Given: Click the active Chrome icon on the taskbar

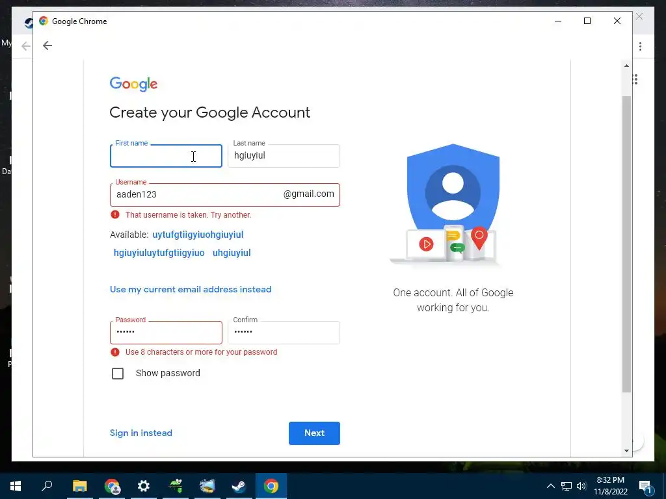Looking at the screenshot, I should tap(271, 486).
